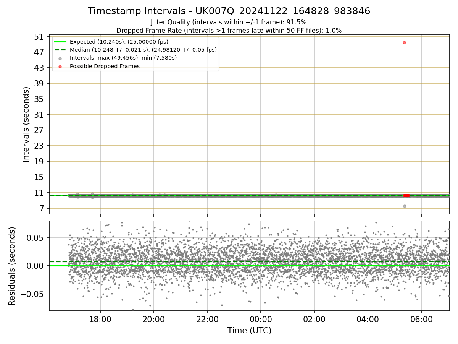The height and width of the screenshot is (344, 458).
Task: Click the gray minimum interval point near 7.5 seconds
Action: [x=405, y=206]
